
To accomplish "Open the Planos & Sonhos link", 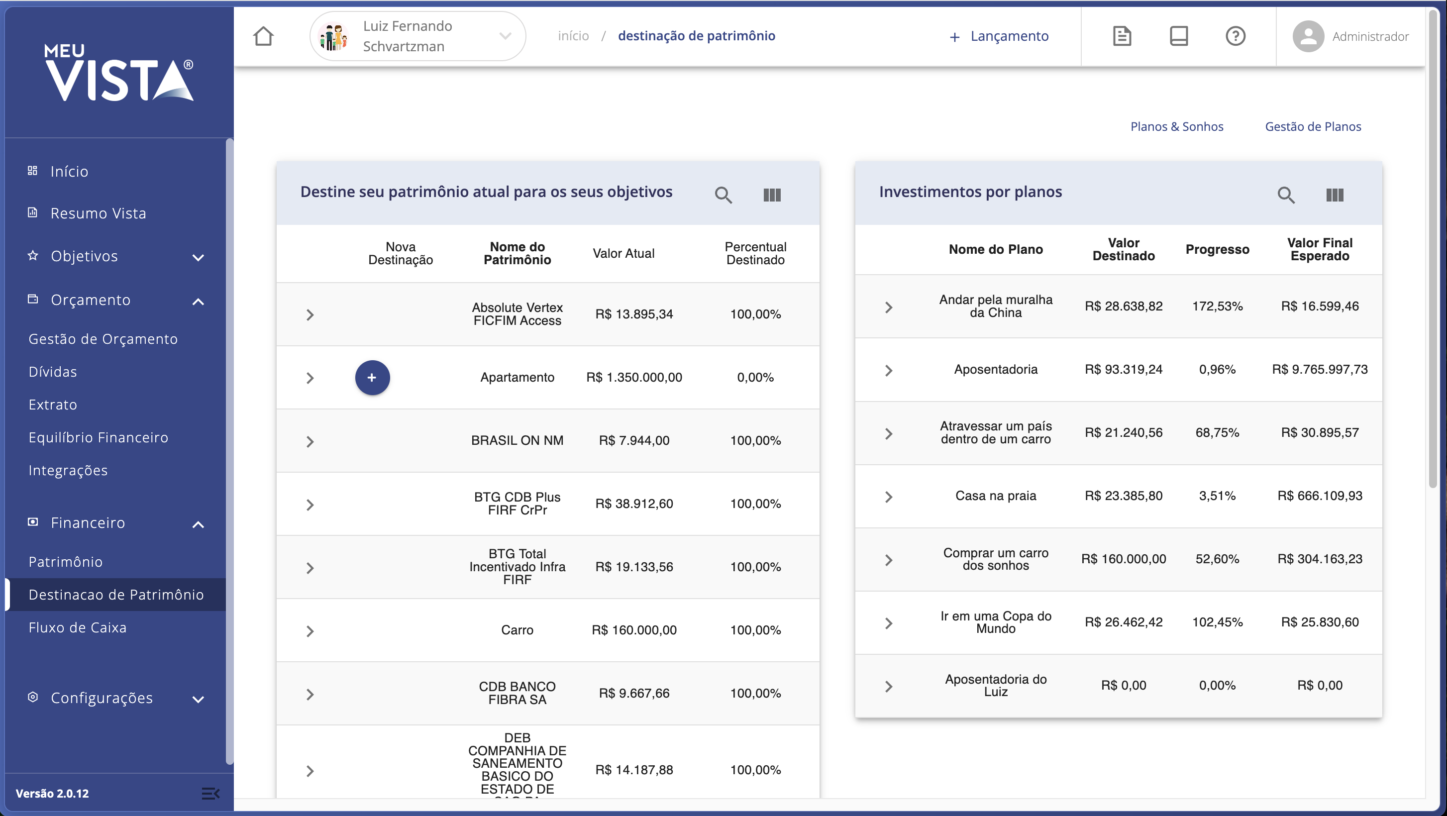I will (1176, 126).
